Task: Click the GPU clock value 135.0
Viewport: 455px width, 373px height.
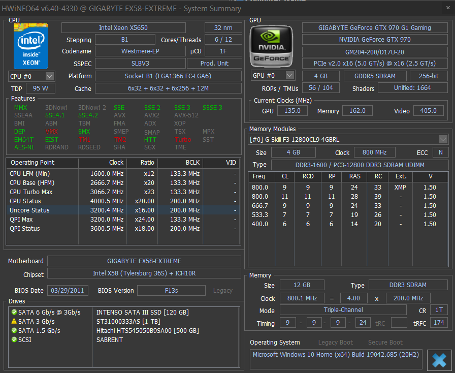Action: (x=292, y=111)
